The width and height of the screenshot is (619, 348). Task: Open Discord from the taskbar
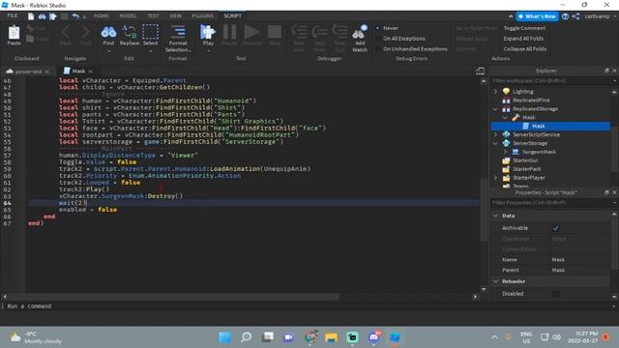[x=373, y=337]
